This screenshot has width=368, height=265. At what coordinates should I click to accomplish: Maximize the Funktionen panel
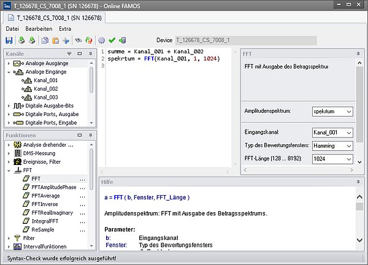click(x=80, y=135)
